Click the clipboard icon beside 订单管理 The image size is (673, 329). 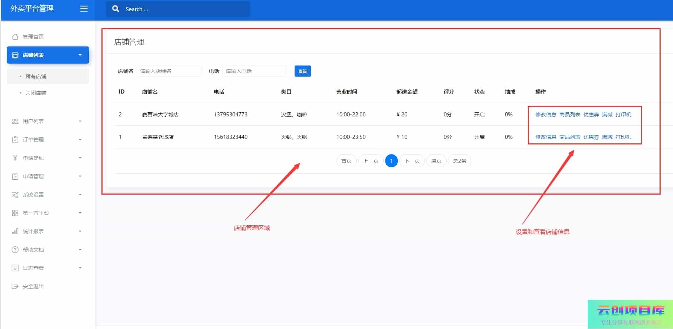coord(15,140)
